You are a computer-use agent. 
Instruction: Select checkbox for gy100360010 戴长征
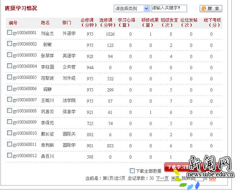[x=9, y=133]
